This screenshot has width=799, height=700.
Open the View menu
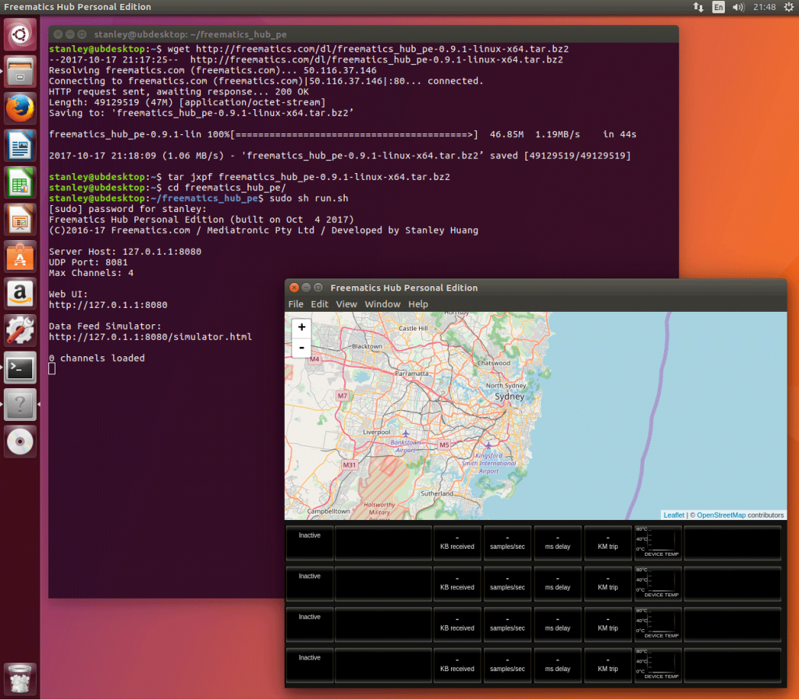(x=346, y=304)
